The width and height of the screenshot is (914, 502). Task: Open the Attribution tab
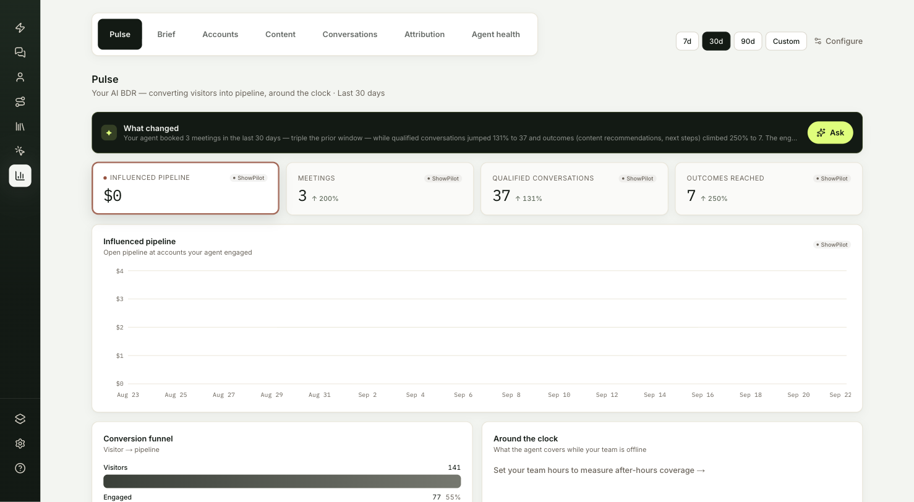(x=424, y=34)
